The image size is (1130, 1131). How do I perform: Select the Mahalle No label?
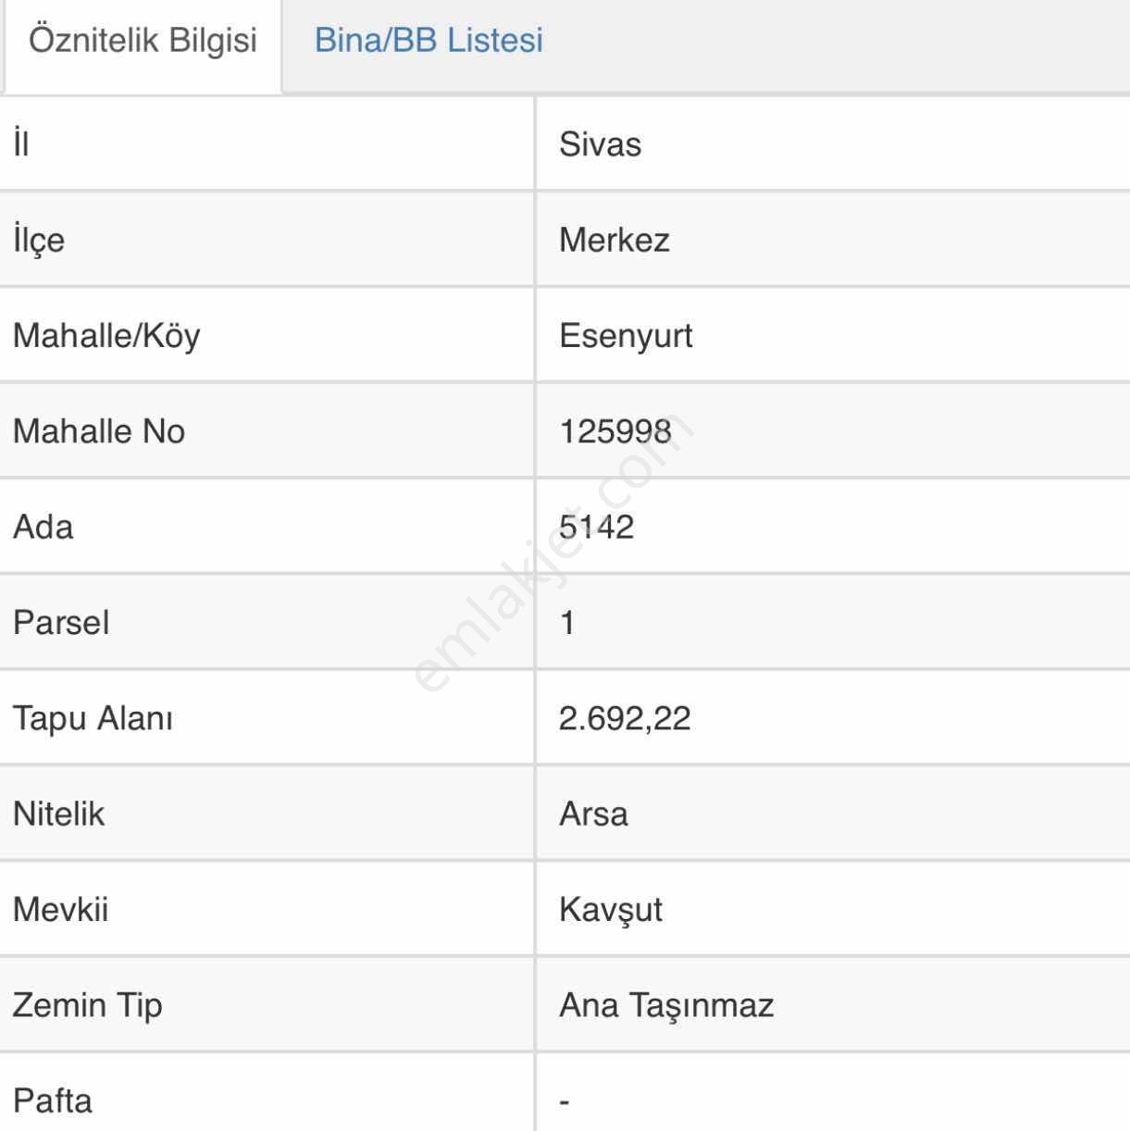(99, 431)
